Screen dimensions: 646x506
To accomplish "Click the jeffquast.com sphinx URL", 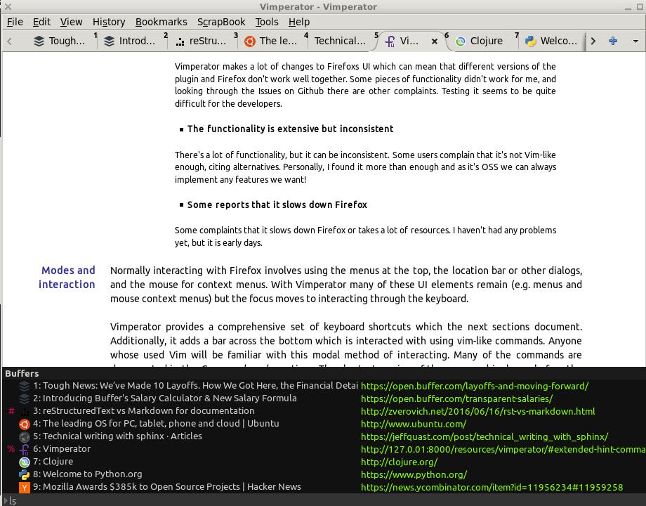I will [485, 436].
